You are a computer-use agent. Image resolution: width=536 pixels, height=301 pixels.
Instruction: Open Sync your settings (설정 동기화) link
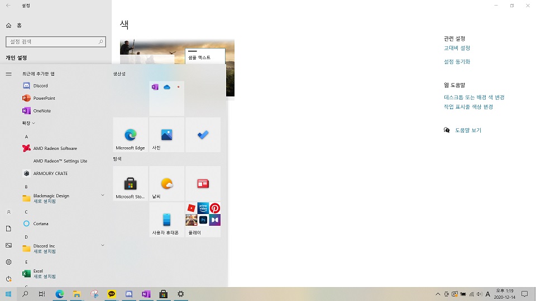(x=457, y=62)
